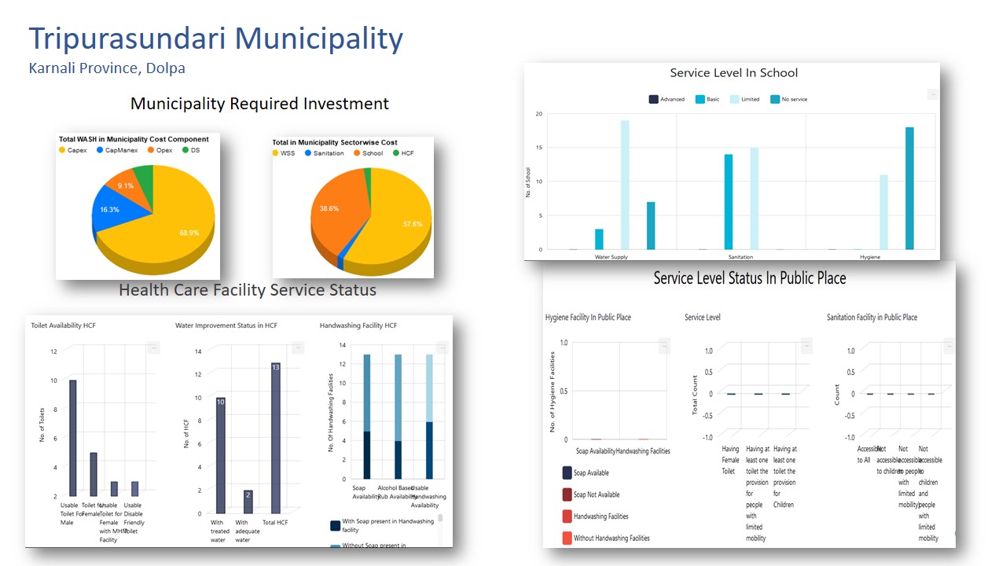
Task: Click the Total HCF bar labeled 13
Action: click(275, 437)
